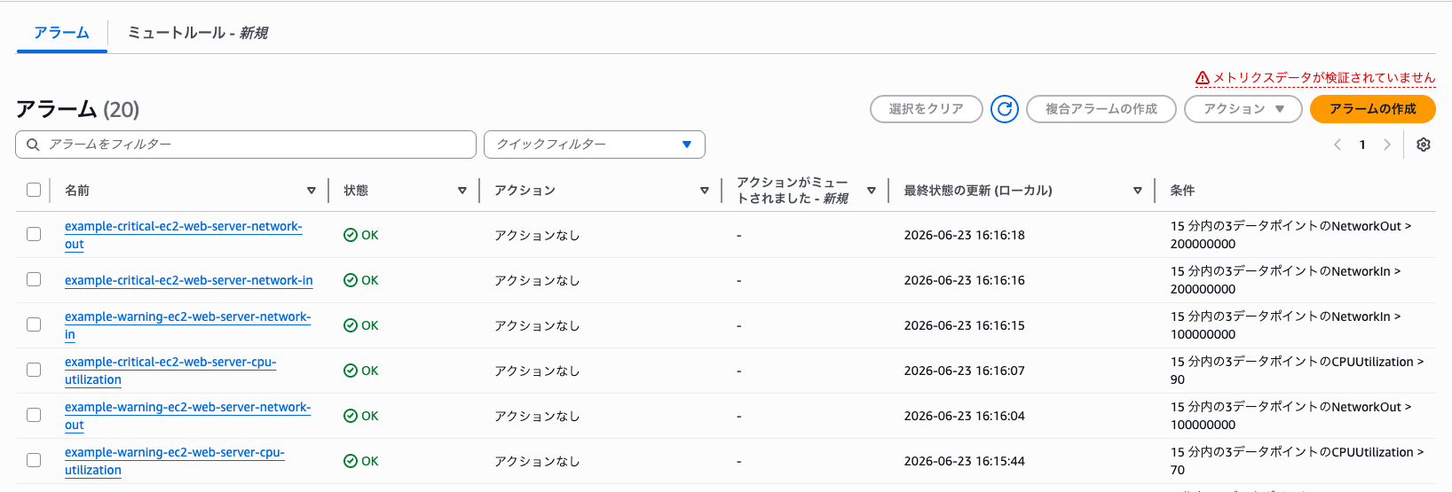Open the クイックフィルター dropdown
Screen dimensions: 1452x492
coord(595,144)
